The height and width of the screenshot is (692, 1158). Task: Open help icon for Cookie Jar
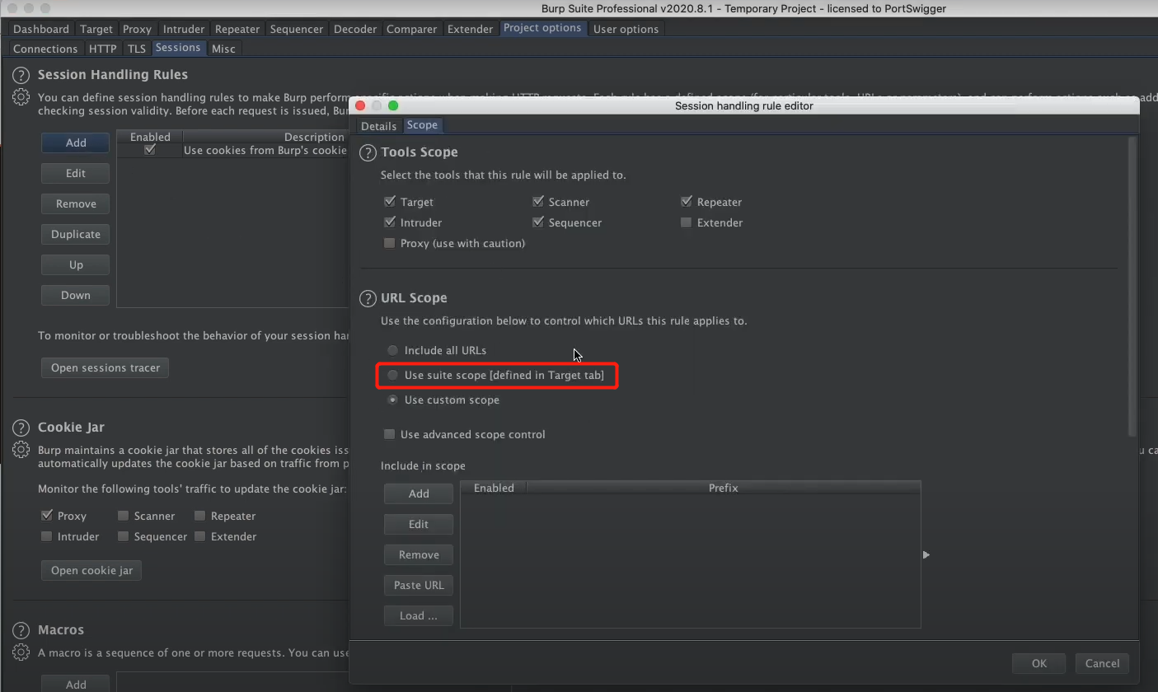coord(21,428)
